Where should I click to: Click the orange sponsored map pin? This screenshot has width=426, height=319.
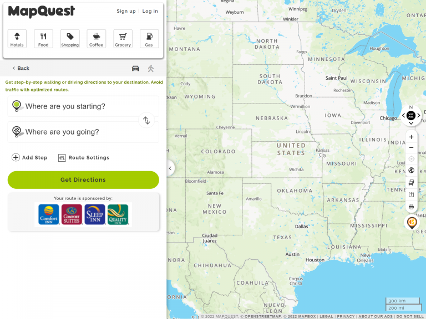point(412,222)
